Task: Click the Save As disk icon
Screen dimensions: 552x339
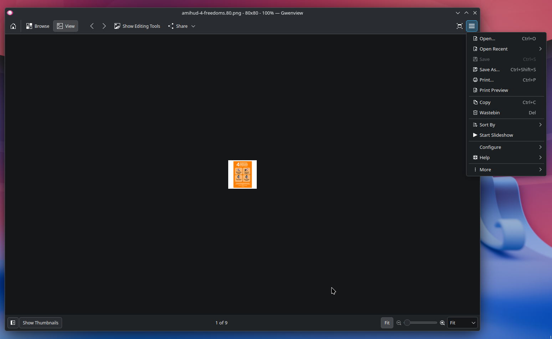Action: [x=475, y=69]
